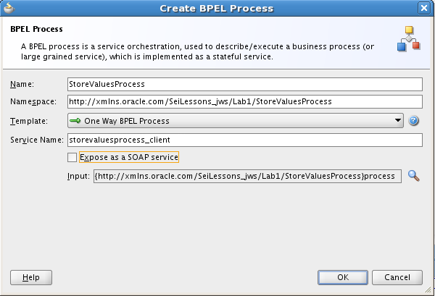Click the green arrow One Way template icon
The image size is (435, 296).
tap(75, 121)
